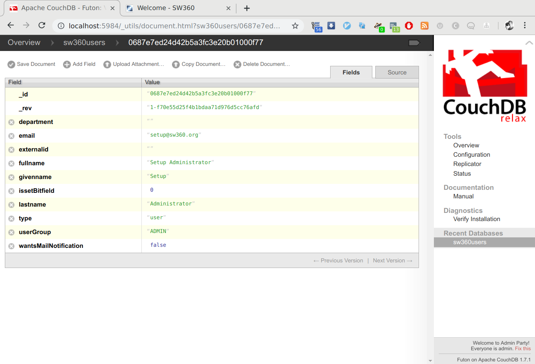Switch to the Source tab
Screen dimensions: 535x364
pyautogui.click(x=397, y=72)
